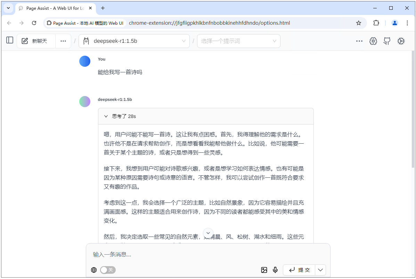Toggle the sidebar panel icon

(x=10, y=40)
